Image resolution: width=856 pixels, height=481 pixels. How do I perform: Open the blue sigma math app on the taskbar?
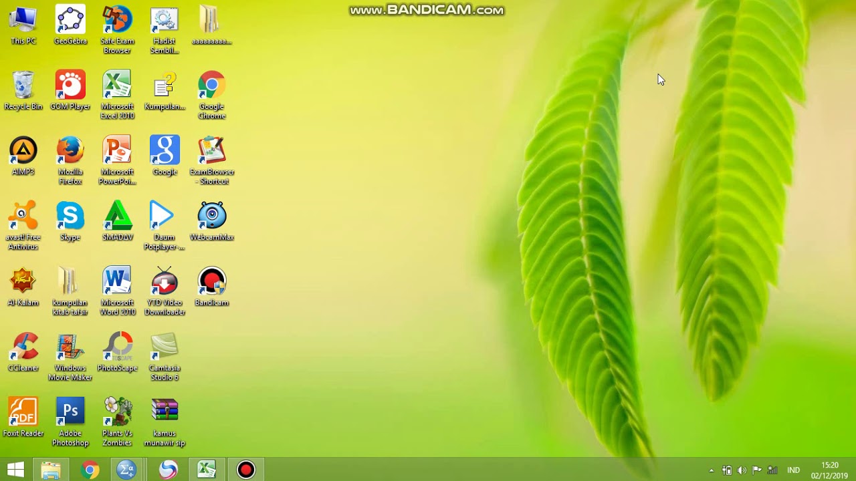[126, 470]
